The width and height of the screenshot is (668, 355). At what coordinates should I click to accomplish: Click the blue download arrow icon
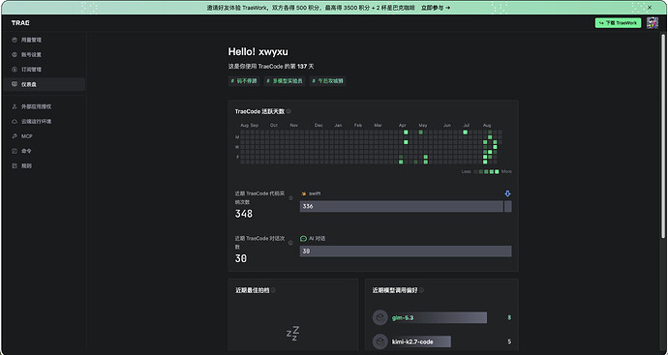tap(507, 193)
